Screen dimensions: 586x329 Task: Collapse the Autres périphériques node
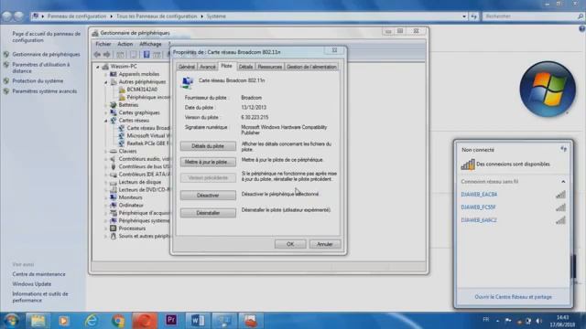[106, 82]
